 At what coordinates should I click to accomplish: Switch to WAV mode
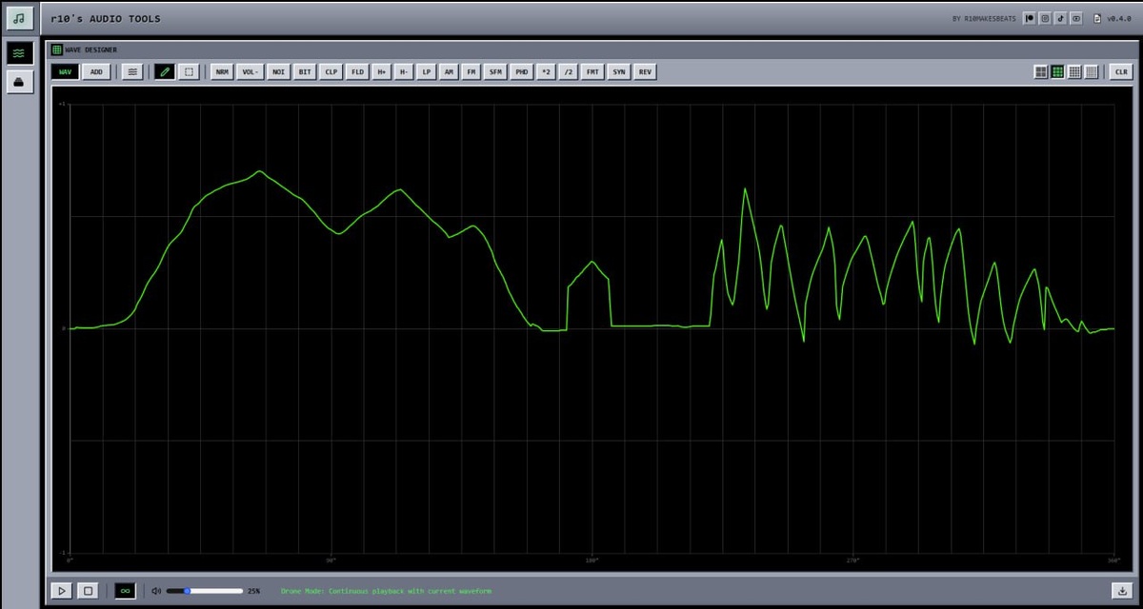point(65,71)
